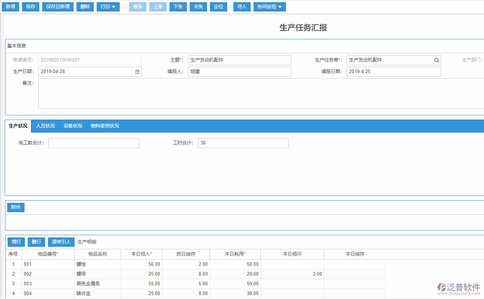
Task: Add a row with 增行 button
Action: (x=16, y=242)
